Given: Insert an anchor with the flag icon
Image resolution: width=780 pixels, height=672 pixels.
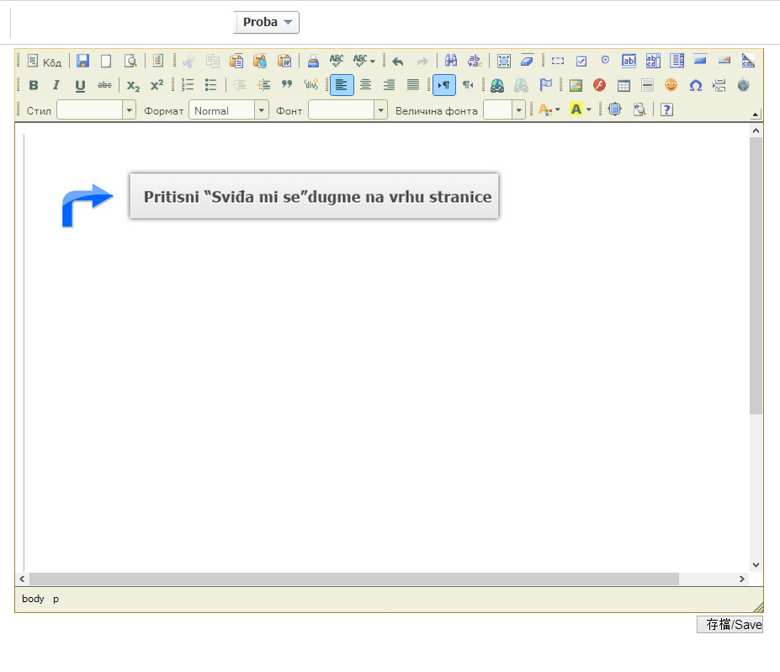Looking at the screenshot, I should click(546, 85).
